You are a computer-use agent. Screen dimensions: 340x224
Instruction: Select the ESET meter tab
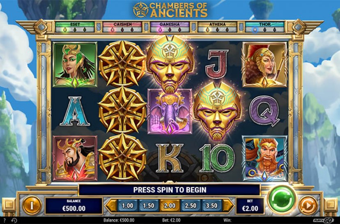coord(75,27)
